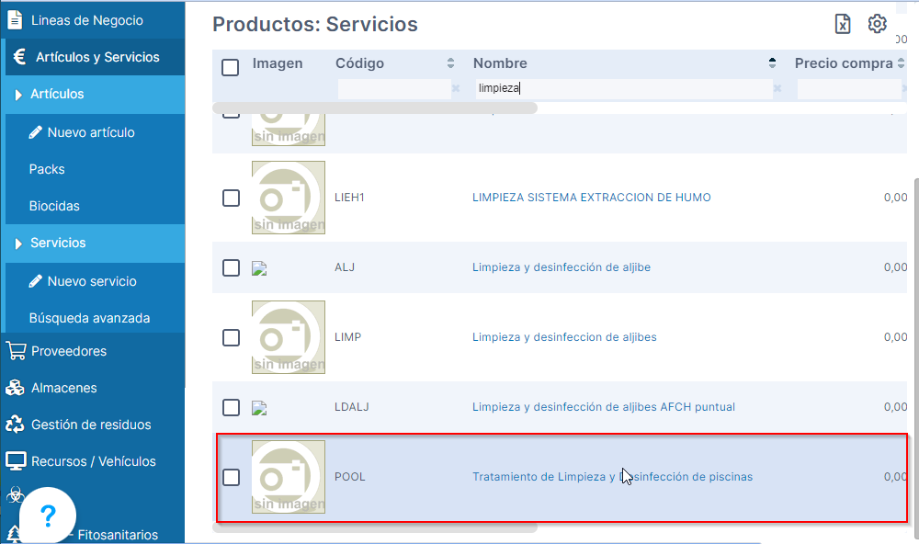Click the Recursos / Vehículos monitor icon
Screen dimensions: 919x544
[x=16, y=461]
